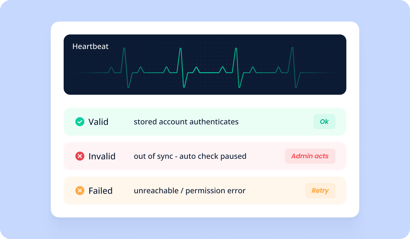Click the red X Invalid icon

point(80,156)
